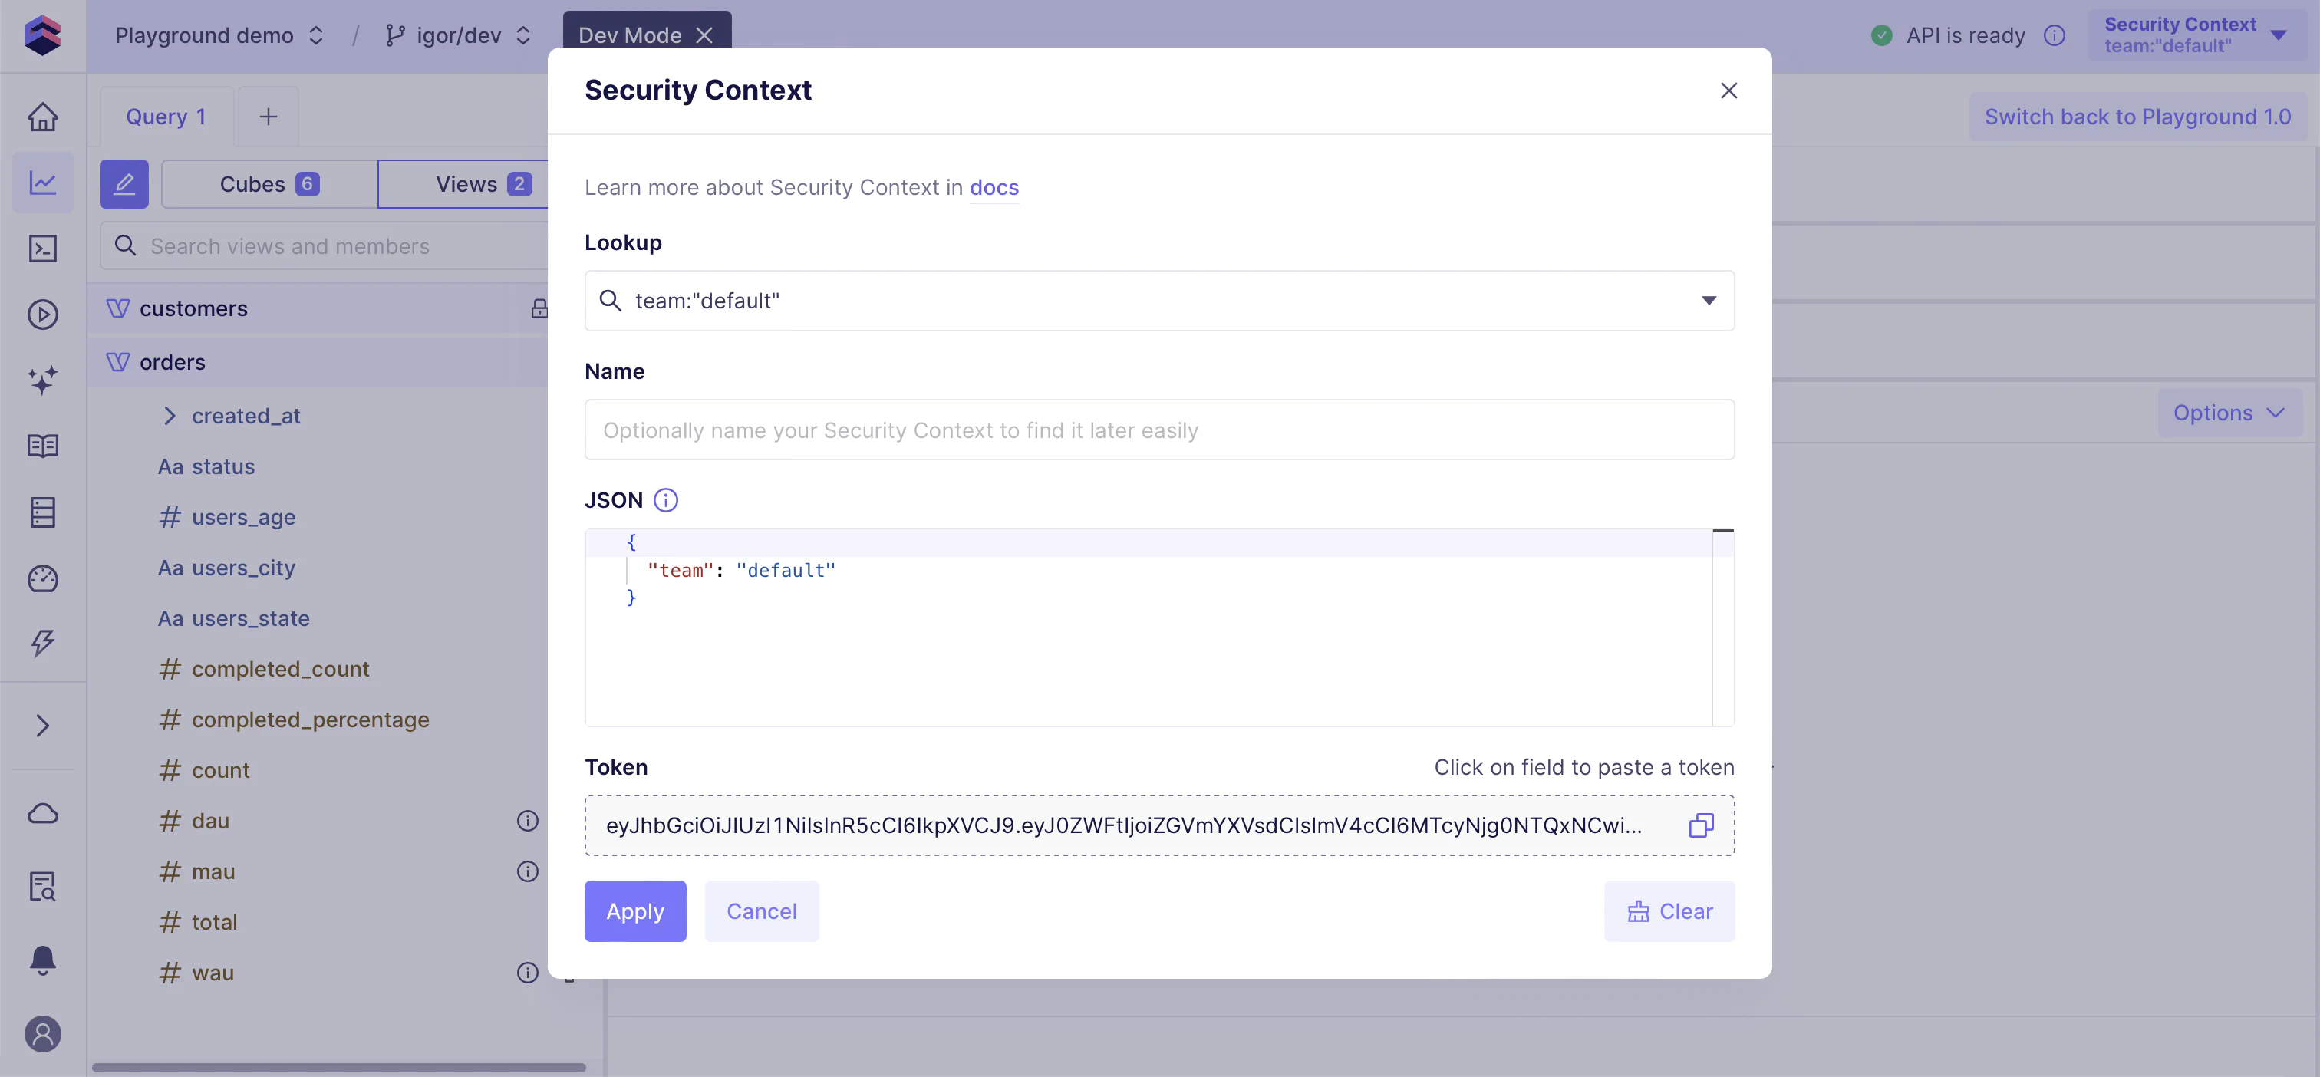Click the notifications bell icon
Viewport: 2320px width, 1077px height.
(42, 960)
